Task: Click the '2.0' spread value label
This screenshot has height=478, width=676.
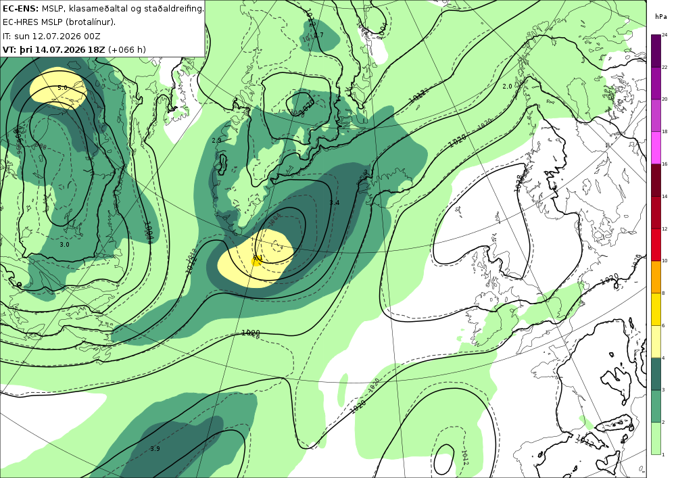Action: coord(508,87)
